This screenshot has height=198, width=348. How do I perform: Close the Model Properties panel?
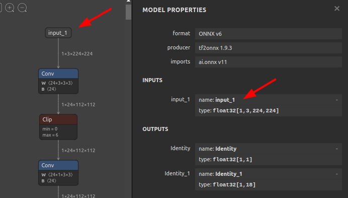[x=336, y=9]
